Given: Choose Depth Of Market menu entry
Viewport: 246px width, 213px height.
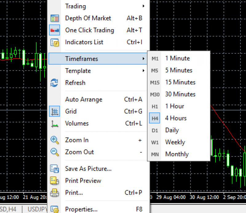Looking at the screenshot, I should (x=98, y=18).
